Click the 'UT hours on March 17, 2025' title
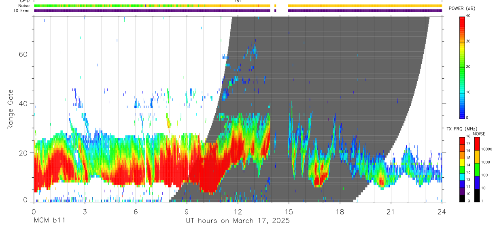The width and height of the screenshot is (497, 229). [x=238, y=221]
